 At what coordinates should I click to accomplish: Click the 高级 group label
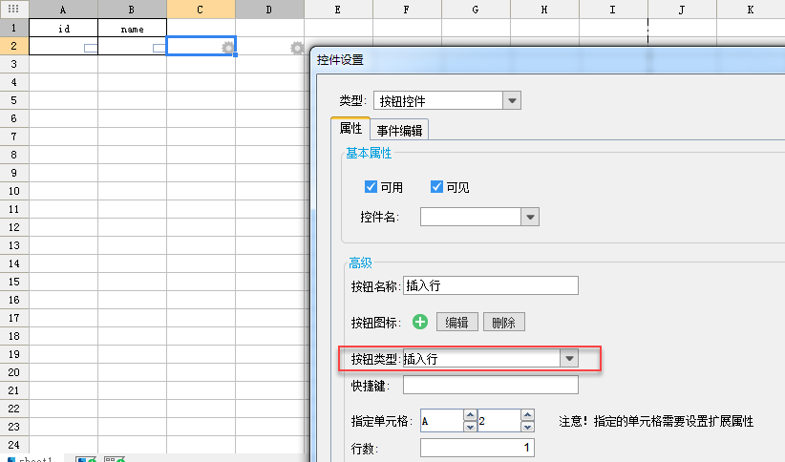[360, 262]
